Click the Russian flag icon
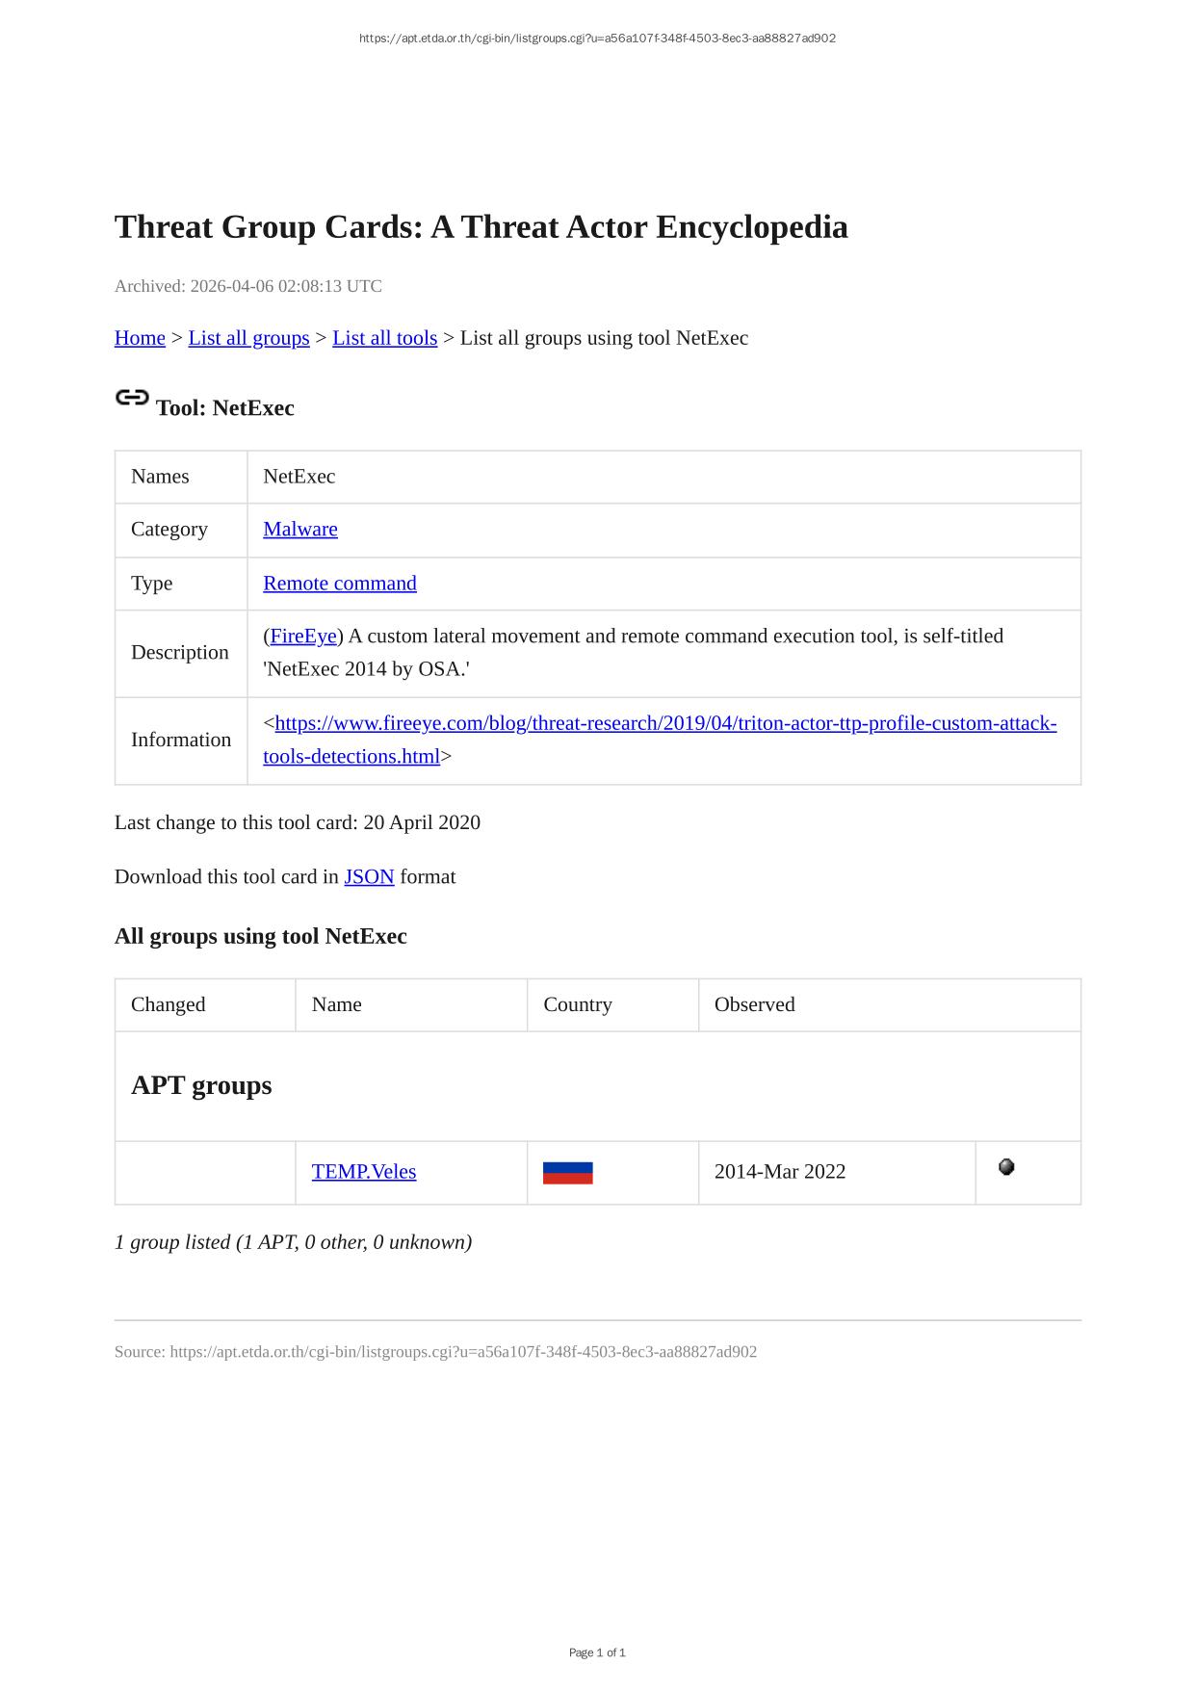 [567, 1172]
